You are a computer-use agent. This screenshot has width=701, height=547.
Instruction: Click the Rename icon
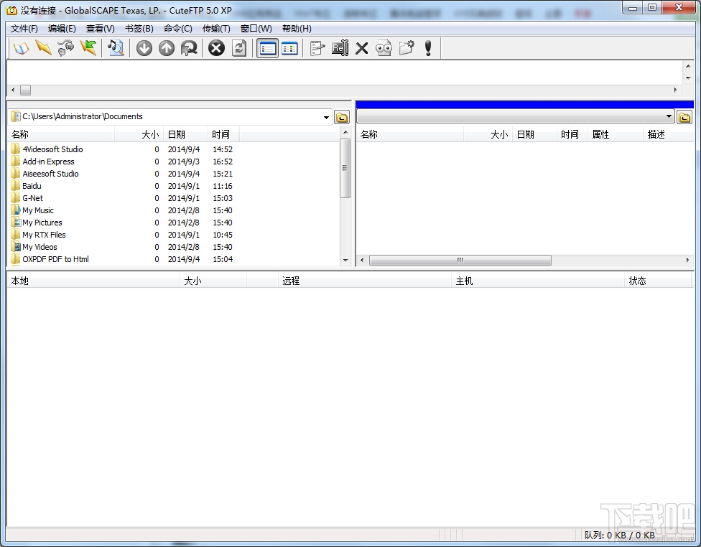(x=340, y=48)
